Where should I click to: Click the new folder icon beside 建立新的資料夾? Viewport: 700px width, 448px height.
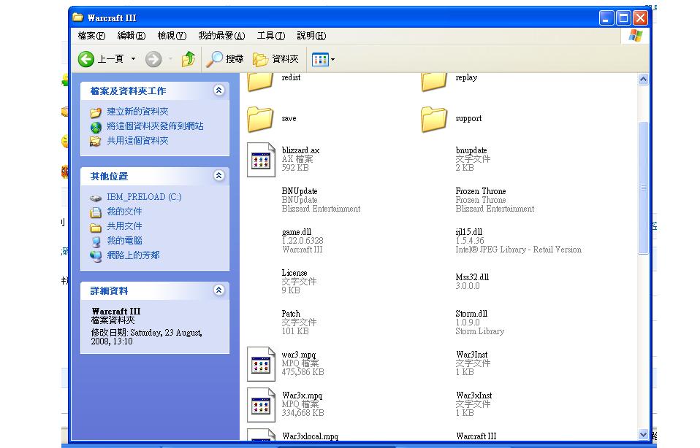point(96,112)
